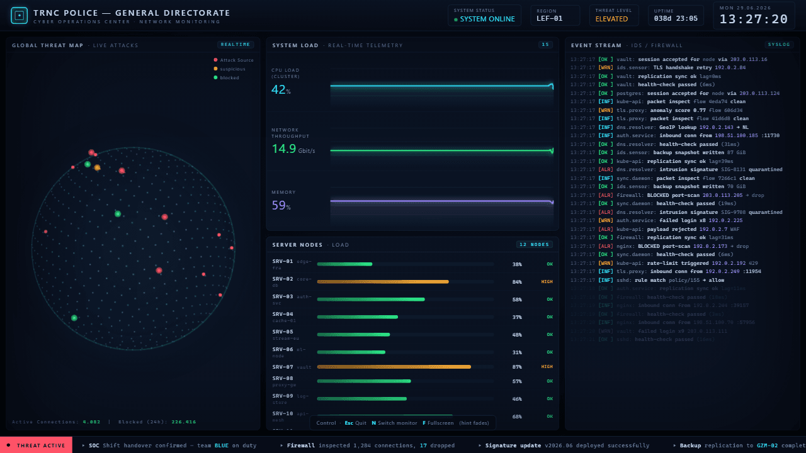
Task: Click the SRV-07 vault load bar
Action: (x=406, y=367)
